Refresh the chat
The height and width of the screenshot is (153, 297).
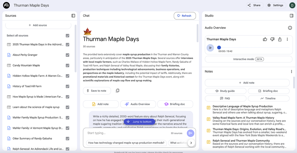tap(185, 16)
